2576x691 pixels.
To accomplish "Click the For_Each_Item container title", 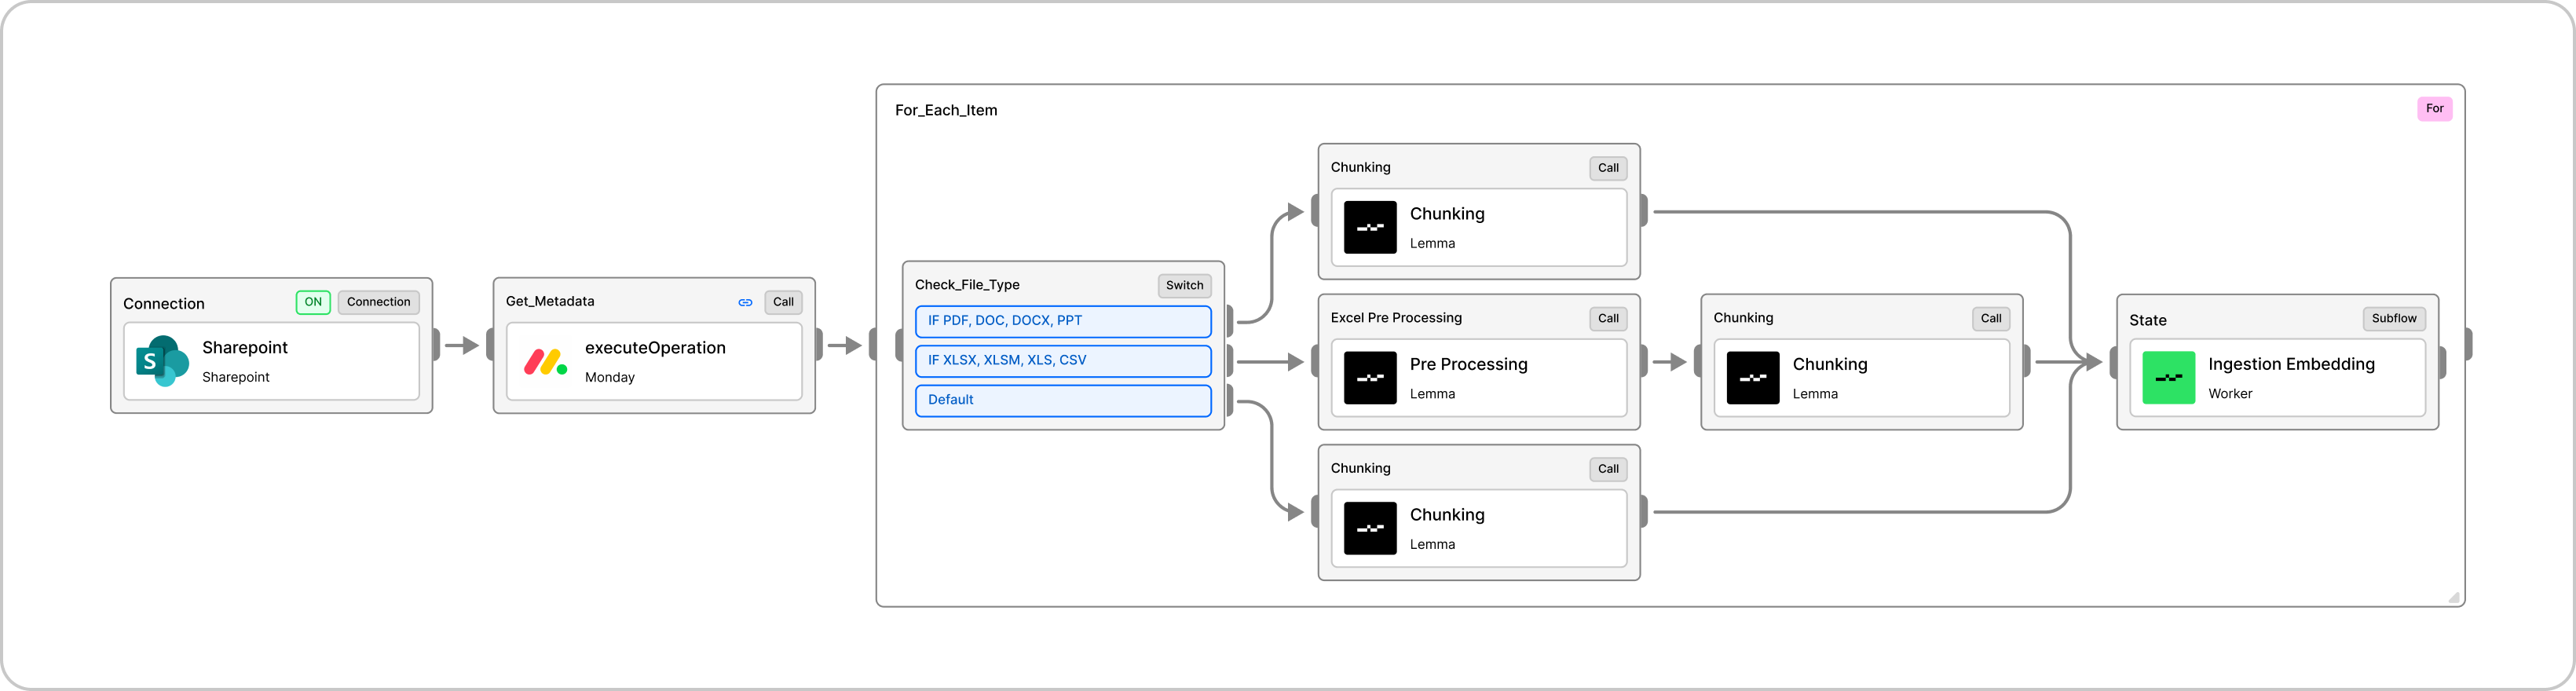I will click(x=946, y=111).
